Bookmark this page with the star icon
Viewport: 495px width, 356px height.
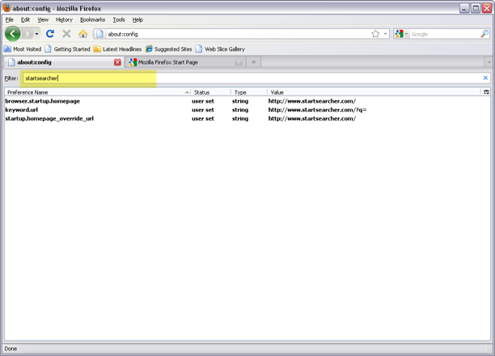(375, 34)
